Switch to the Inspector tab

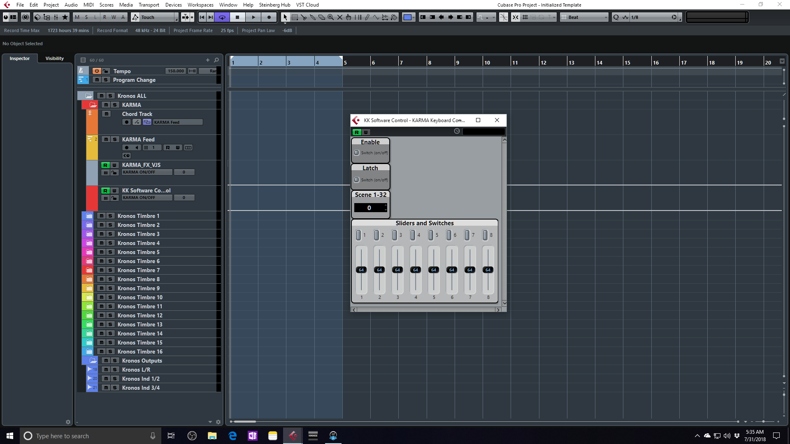pyautogui.click(x=20, y=58)
